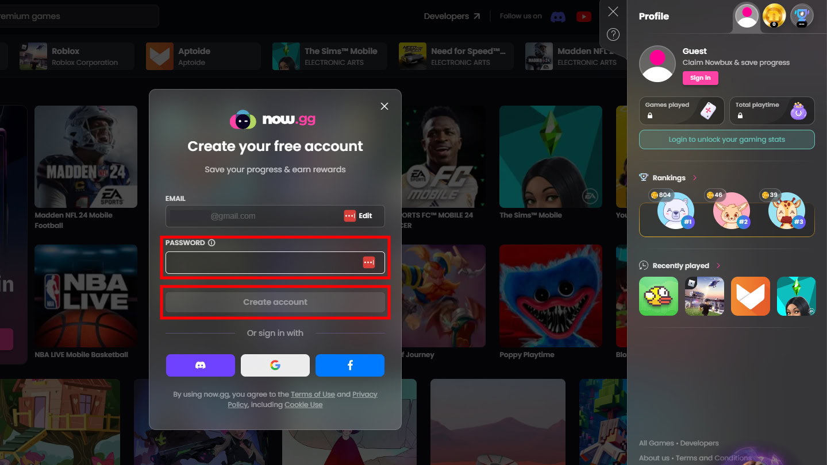This screenshot has height=465, width=827.
Task: Open the YouTube icon in header
Action: click(x=583, y=17)
